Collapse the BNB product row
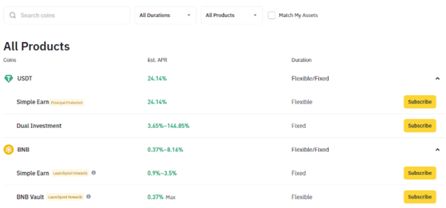The width and height of the screenshot is (446, 208). [x=437, y=150]
